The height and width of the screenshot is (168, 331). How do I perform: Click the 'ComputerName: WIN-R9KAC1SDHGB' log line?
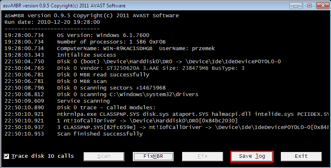click(x=109, y=48)
